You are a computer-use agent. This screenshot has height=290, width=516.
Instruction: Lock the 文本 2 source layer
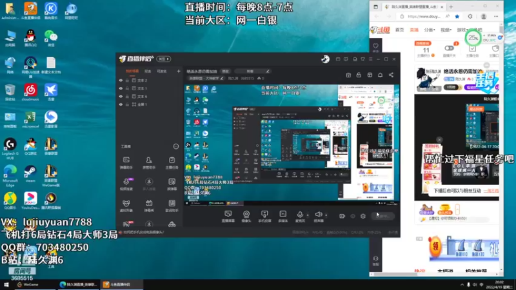[x=127, y=80]
